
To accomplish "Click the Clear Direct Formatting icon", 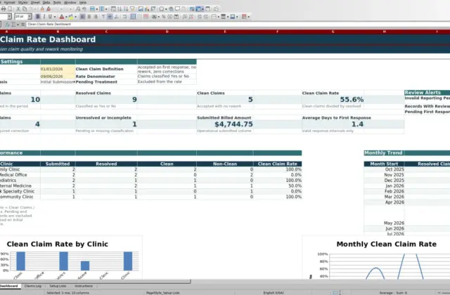I will pos(49,9).
